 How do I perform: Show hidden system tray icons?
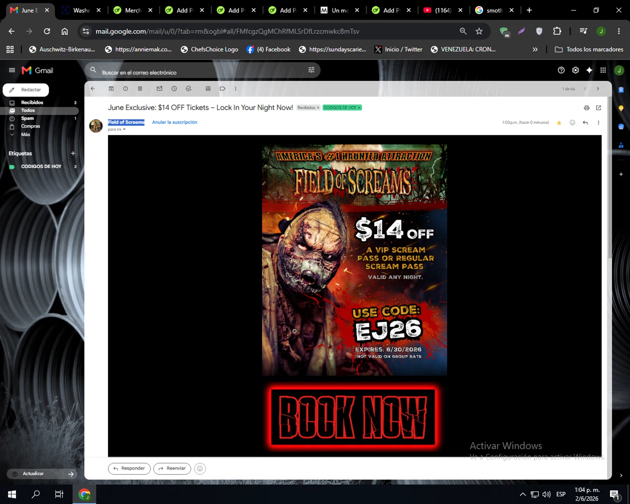pos(523,494)
